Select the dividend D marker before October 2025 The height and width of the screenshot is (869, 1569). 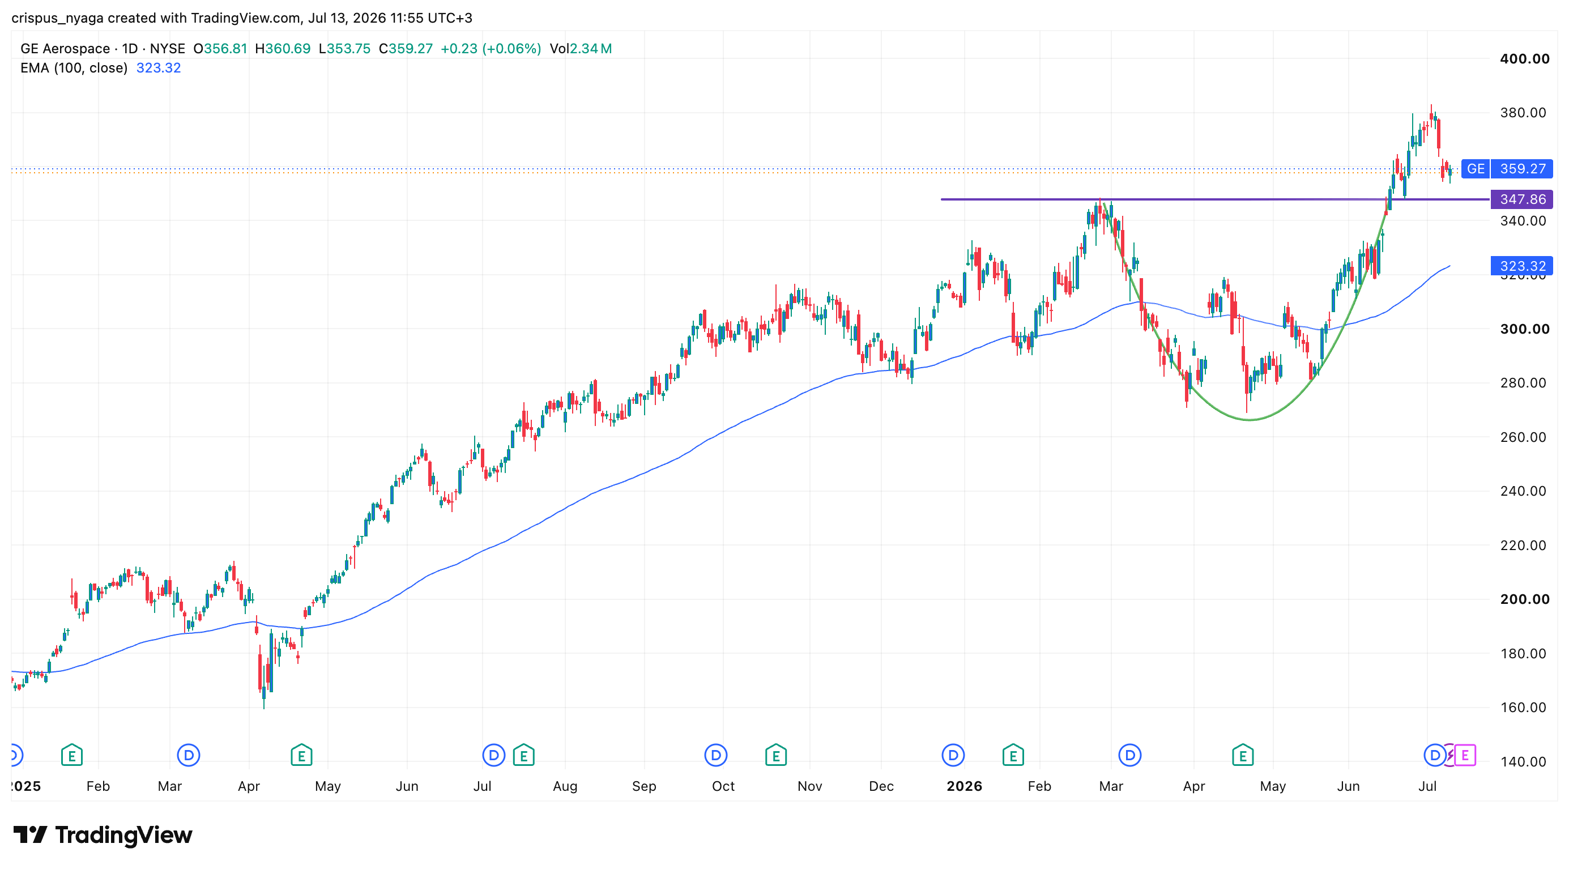tap(717, 755)
